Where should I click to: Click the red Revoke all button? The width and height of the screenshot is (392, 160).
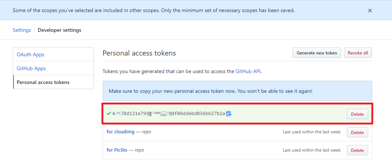coord(358,53)
